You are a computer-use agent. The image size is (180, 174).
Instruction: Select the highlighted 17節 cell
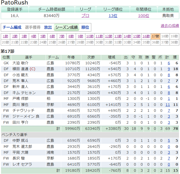coord(156,36)
